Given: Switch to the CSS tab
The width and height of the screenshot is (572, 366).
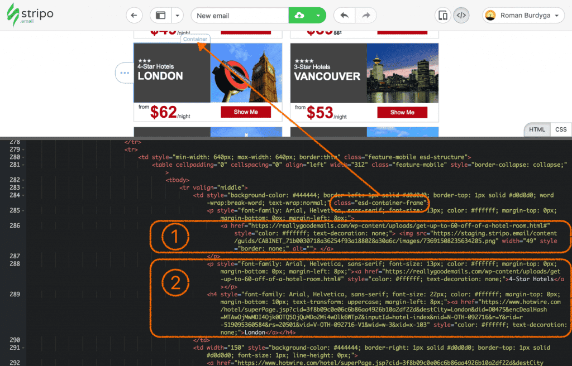Looking at the screenshot, I should click(561, 129).
